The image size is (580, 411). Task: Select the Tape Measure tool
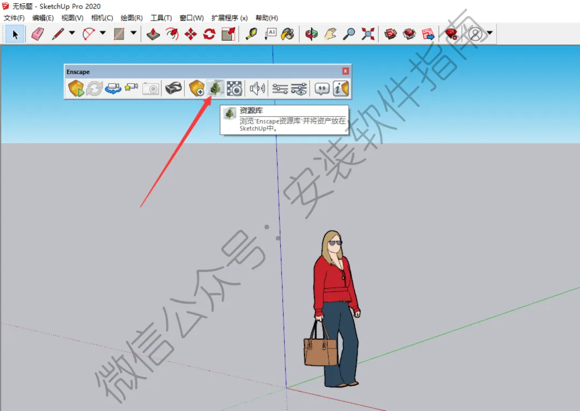tap(251, 34)
